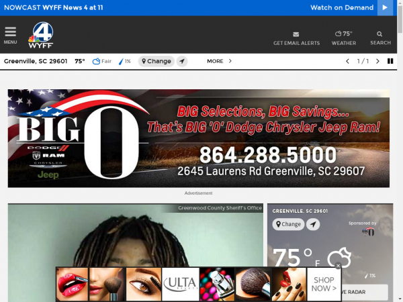Click the ULTA logo in ad
Viewport: 403px width, 302px height.
[x=181, y=284]
